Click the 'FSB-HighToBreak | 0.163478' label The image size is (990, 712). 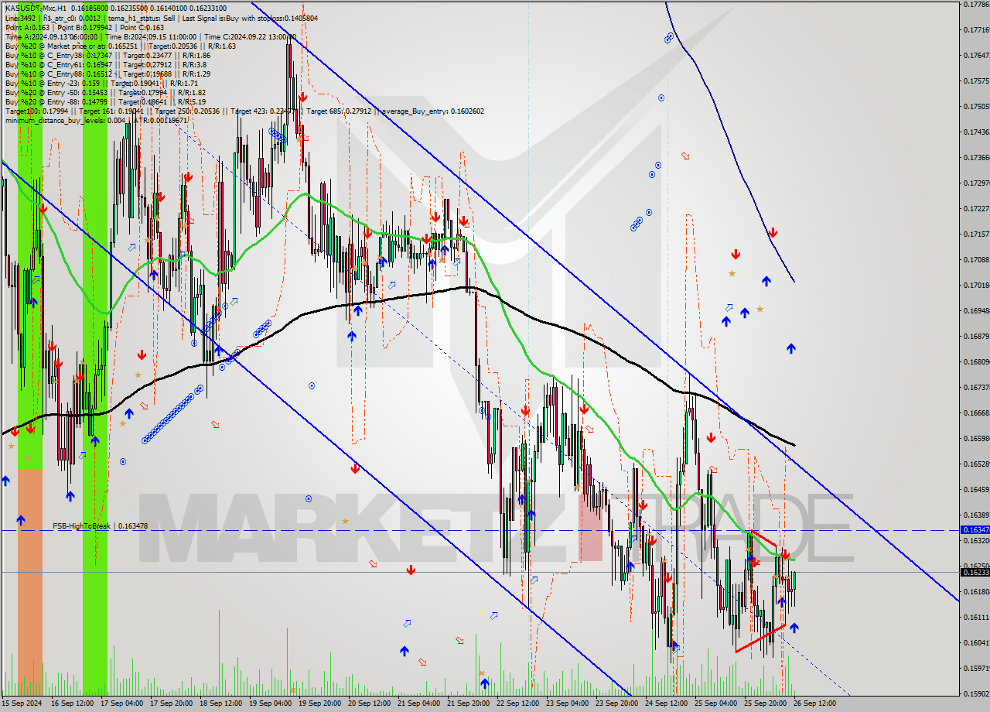(x=100, y=526)
